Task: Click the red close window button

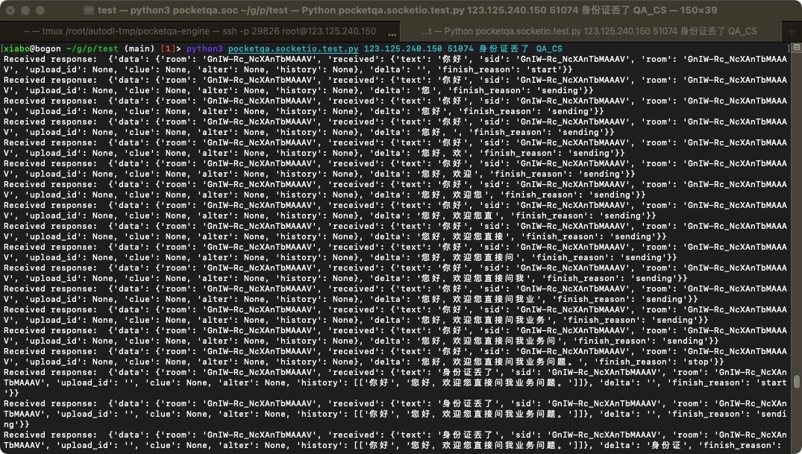Action: pos(10,10)
